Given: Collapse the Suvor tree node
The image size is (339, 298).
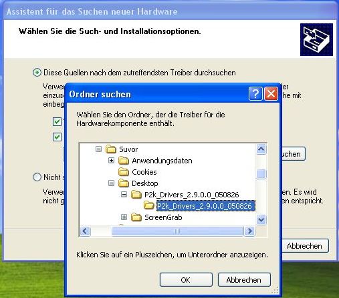Looking at the screenshot, I should tap(98, 149).
